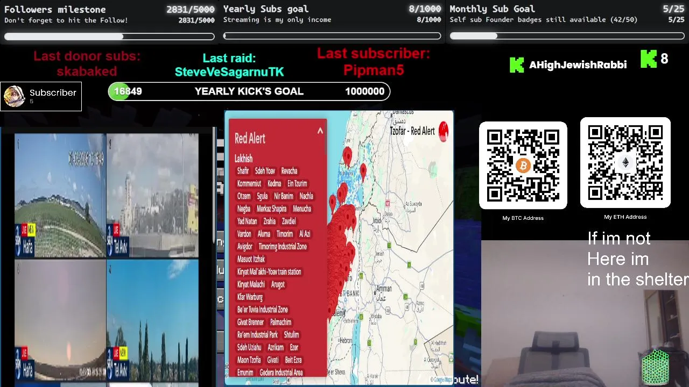This screenshot has width=689, height=387.
Task: Click the Followers milestone progress bar
Action: pyautogui.click(x=109, y=37)
